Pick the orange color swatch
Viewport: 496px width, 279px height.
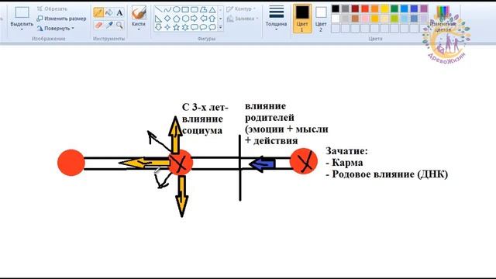pos(374,9)
